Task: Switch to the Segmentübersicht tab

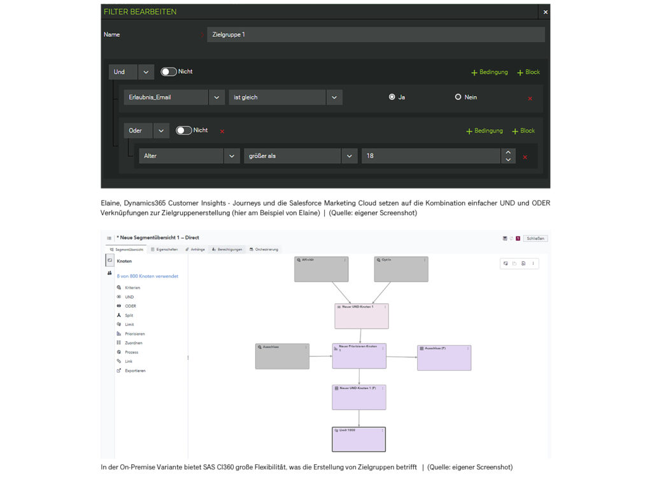Action: [127, 250]
